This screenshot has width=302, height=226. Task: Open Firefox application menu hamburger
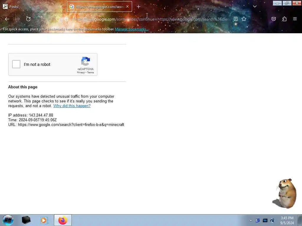[x=295, y=19]
